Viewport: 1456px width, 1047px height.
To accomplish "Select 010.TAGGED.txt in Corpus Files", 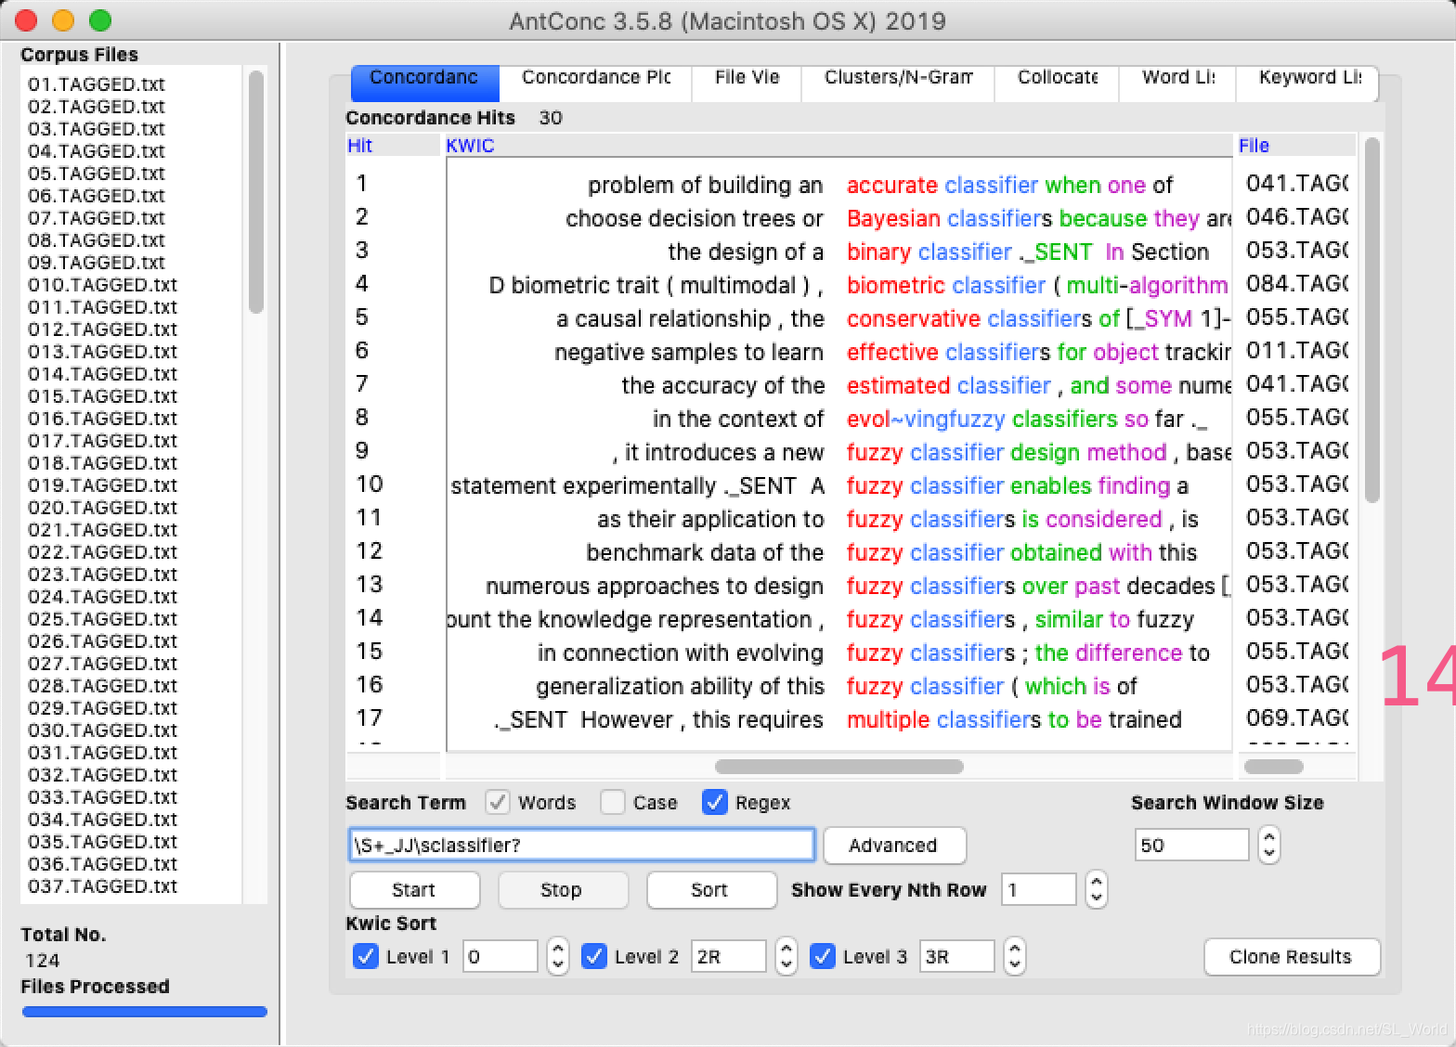I will coord(102,284).
